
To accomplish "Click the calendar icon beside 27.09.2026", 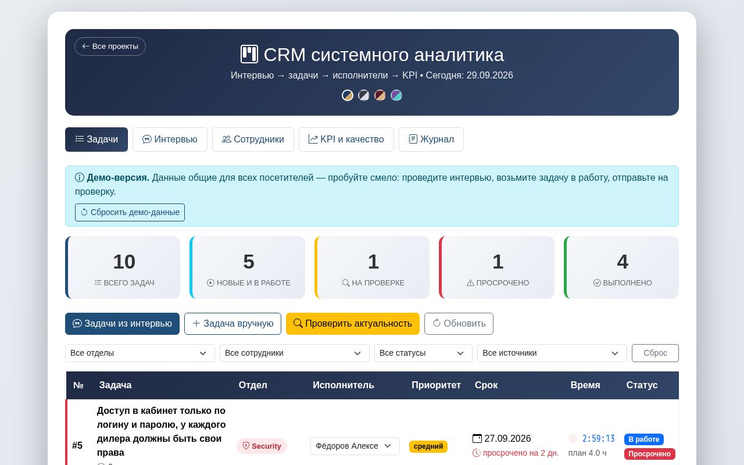I will pos(477,438).
